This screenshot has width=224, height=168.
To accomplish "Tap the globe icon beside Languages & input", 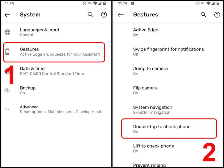I will (x=7, y=32).
